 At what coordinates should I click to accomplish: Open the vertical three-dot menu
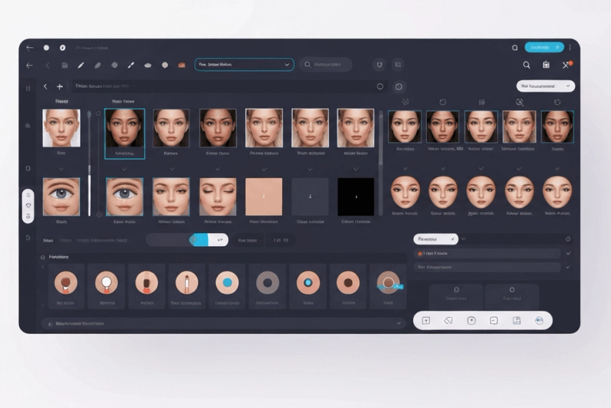570,47
